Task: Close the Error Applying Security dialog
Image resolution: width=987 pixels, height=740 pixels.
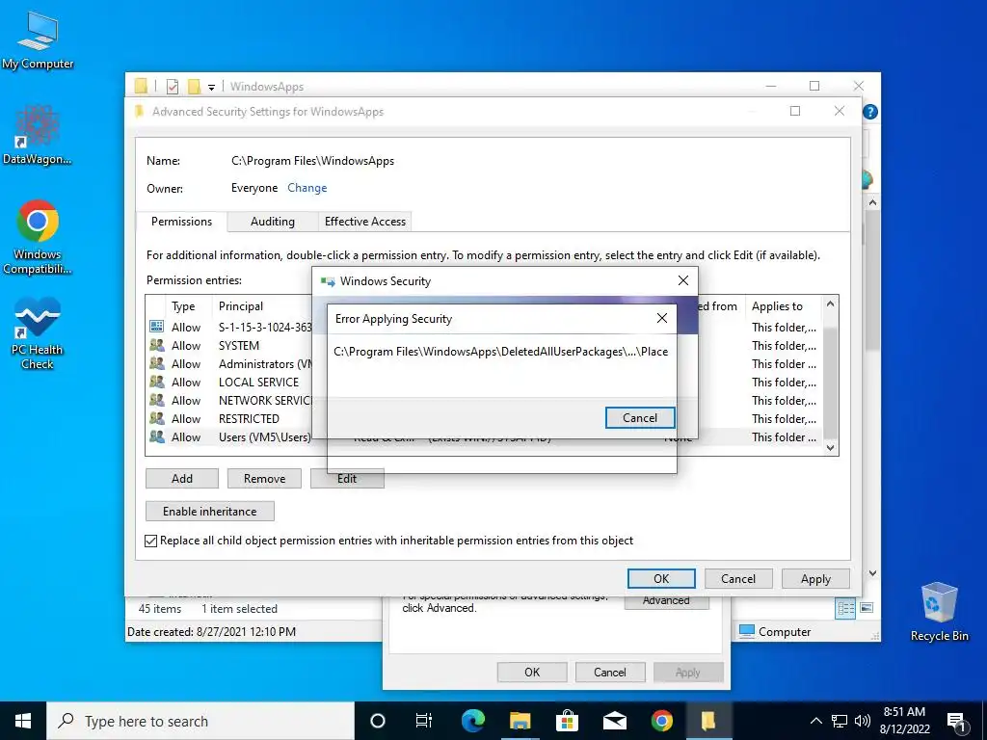Action: point(662,318)
